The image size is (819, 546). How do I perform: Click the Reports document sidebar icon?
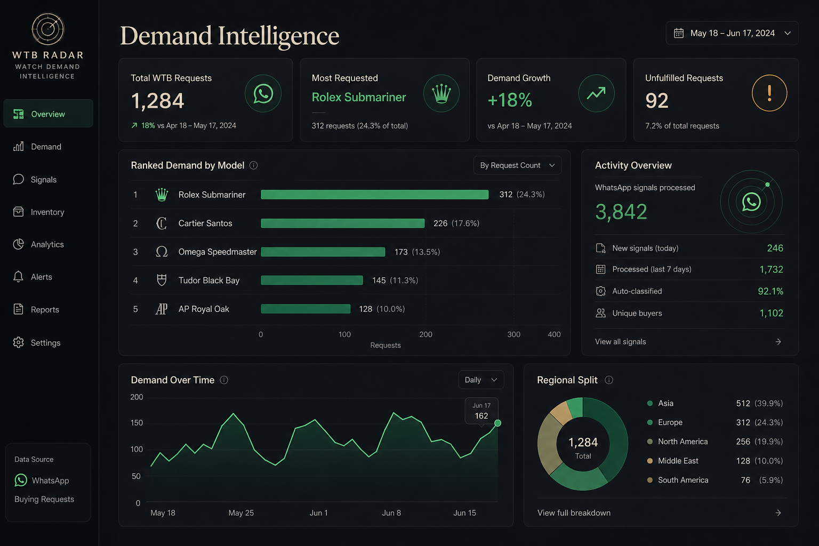tap(19, 309)
